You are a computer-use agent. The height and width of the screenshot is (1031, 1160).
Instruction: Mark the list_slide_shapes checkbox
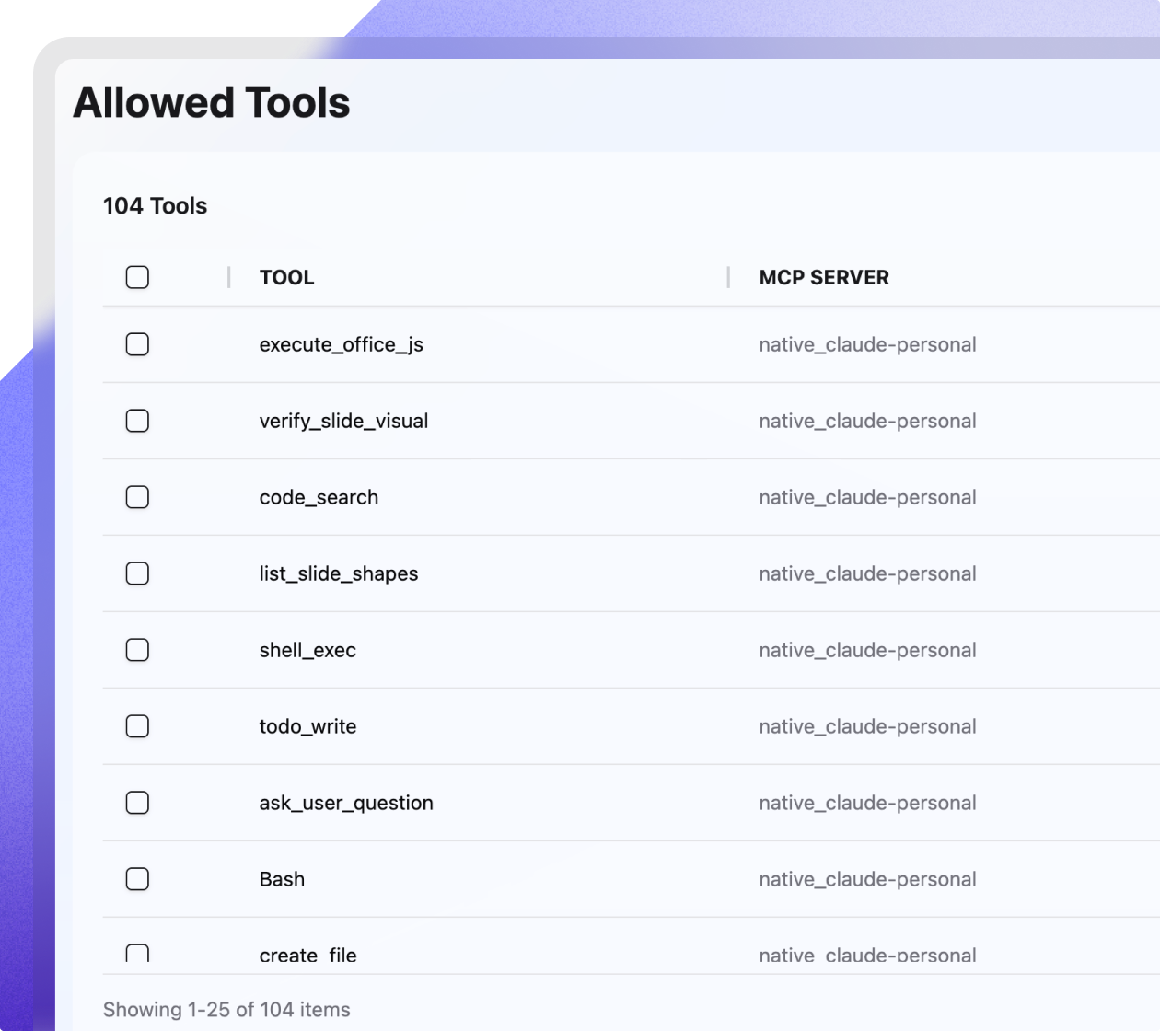[137, 573]
